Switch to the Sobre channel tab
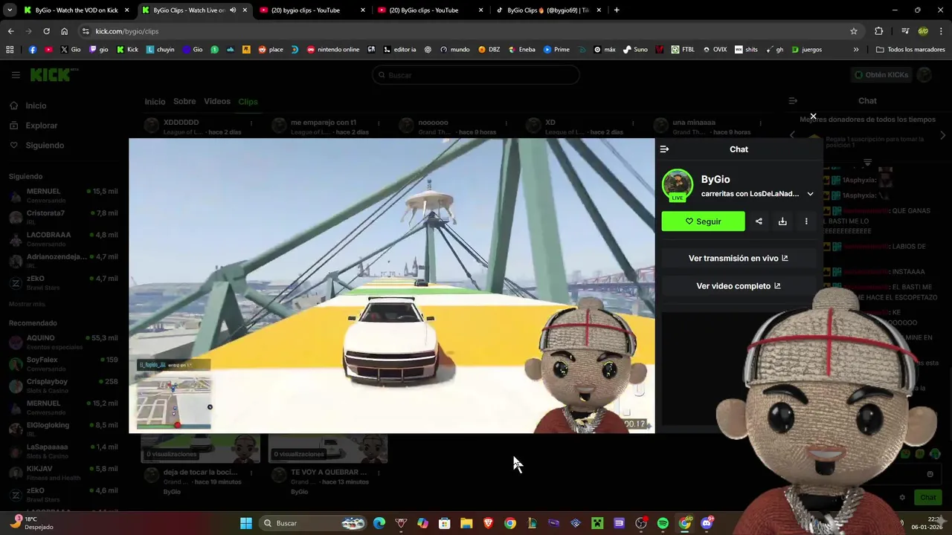The width and height of the screenshot is (952, 535). [184, 102]
